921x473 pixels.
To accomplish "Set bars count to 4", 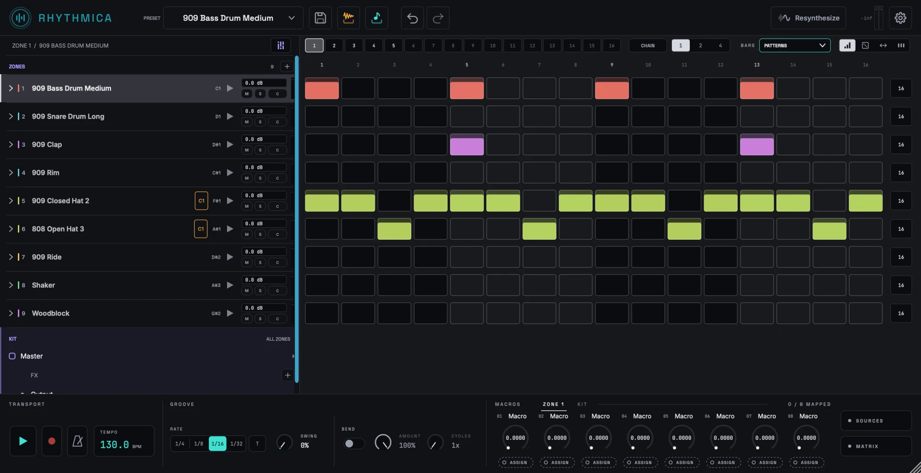I will pyautogui.click(x=720, y=46).
